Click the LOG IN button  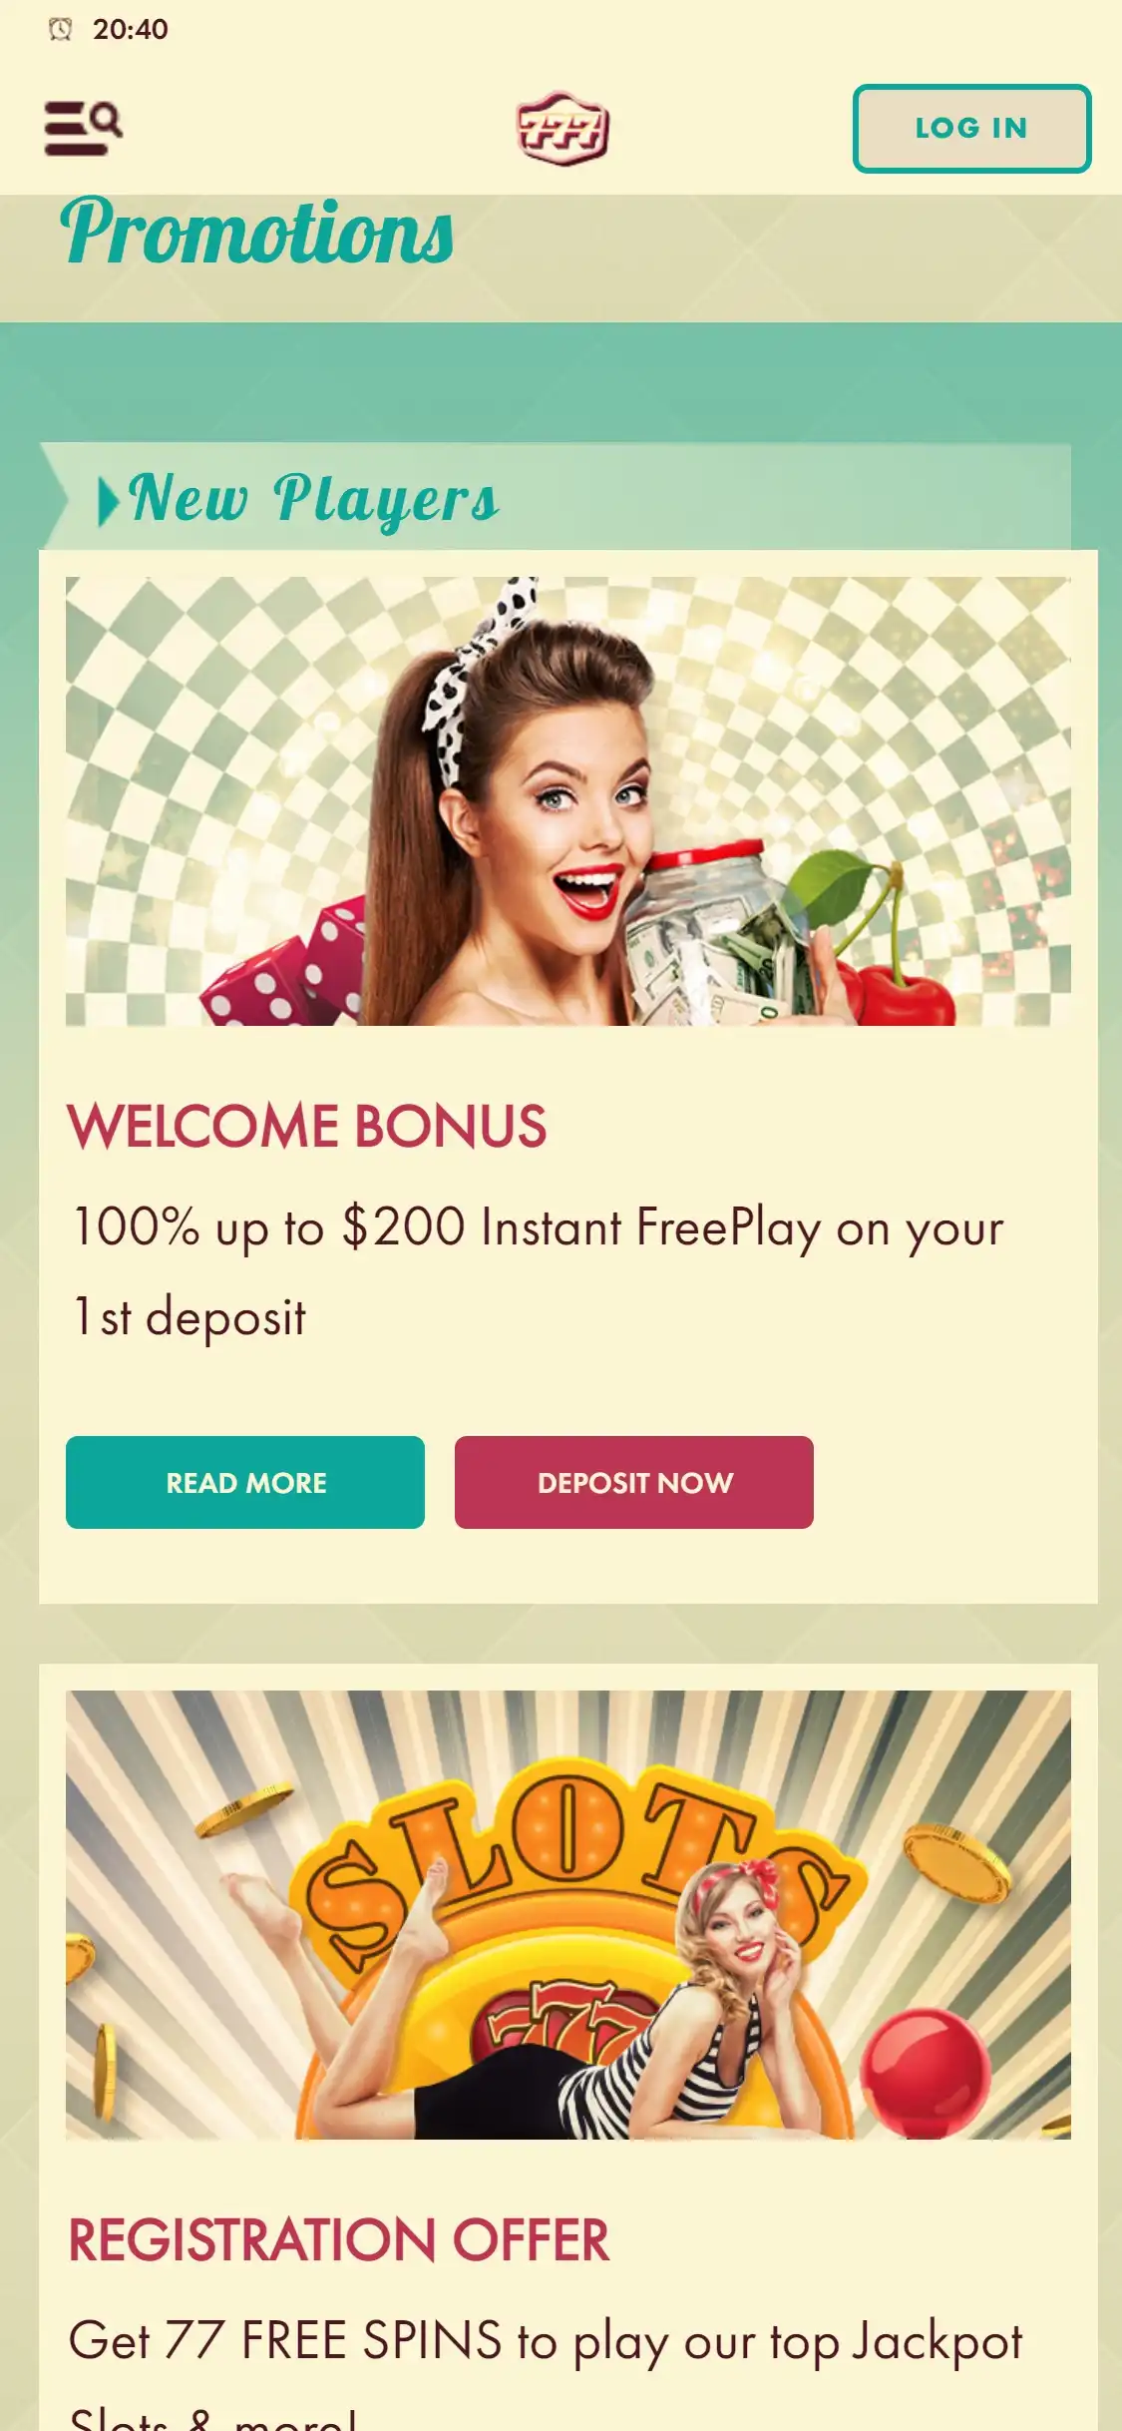(971, 129)
